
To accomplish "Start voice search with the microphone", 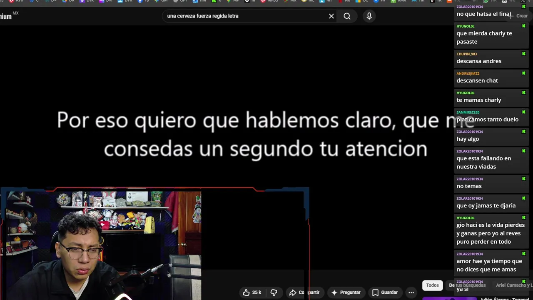I will (369, 16).
